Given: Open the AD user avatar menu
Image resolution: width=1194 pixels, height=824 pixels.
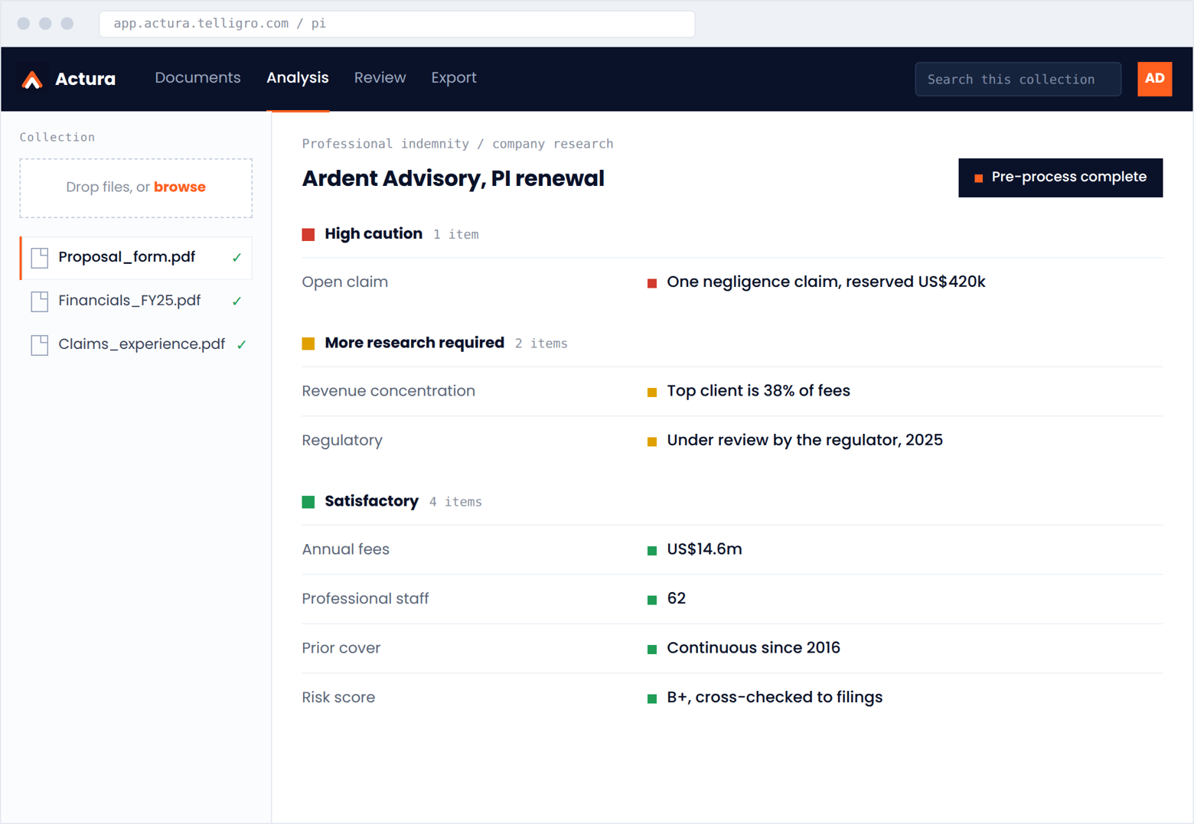Looking at the screenshot, I should 1154,79.
